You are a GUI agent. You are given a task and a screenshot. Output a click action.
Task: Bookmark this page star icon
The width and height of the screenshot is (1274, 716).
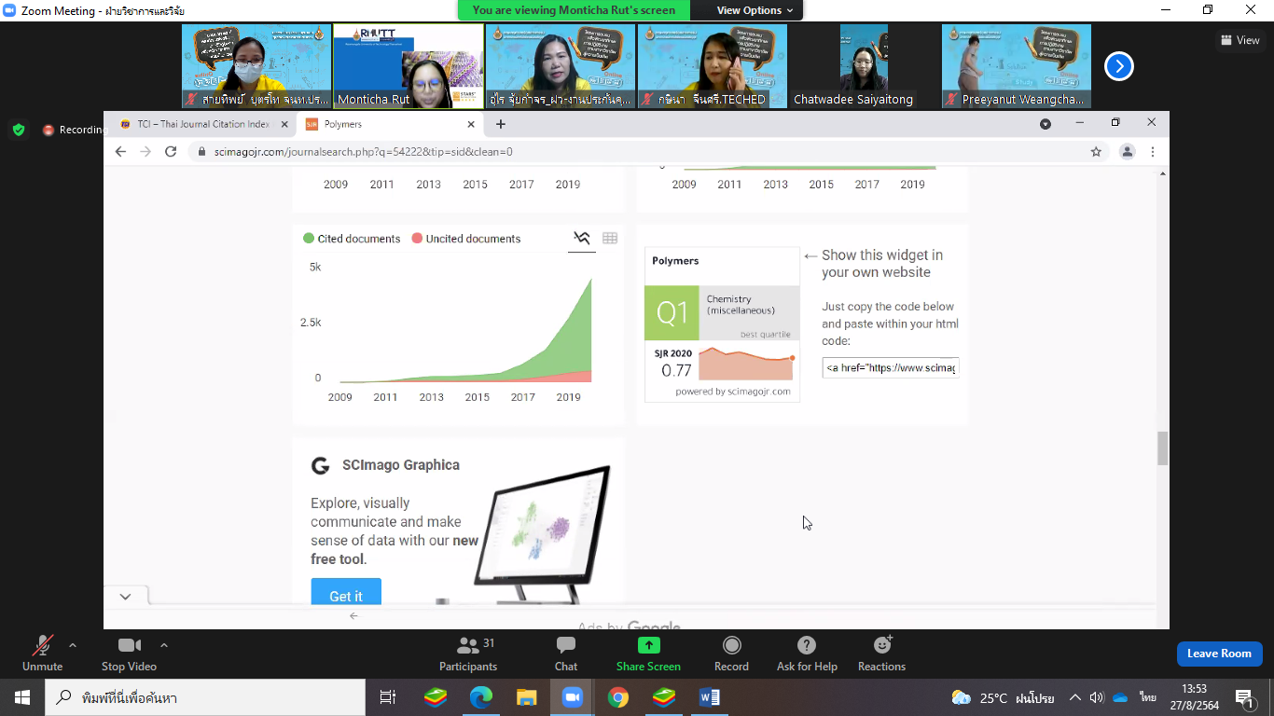pos(1096,151)
